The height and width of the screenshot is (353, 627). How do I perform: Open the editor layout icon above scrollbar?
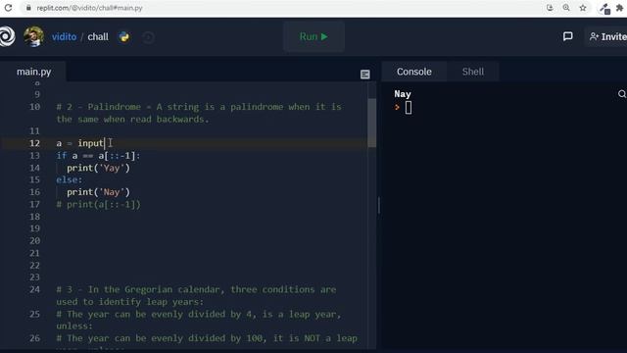coord(364,75)
